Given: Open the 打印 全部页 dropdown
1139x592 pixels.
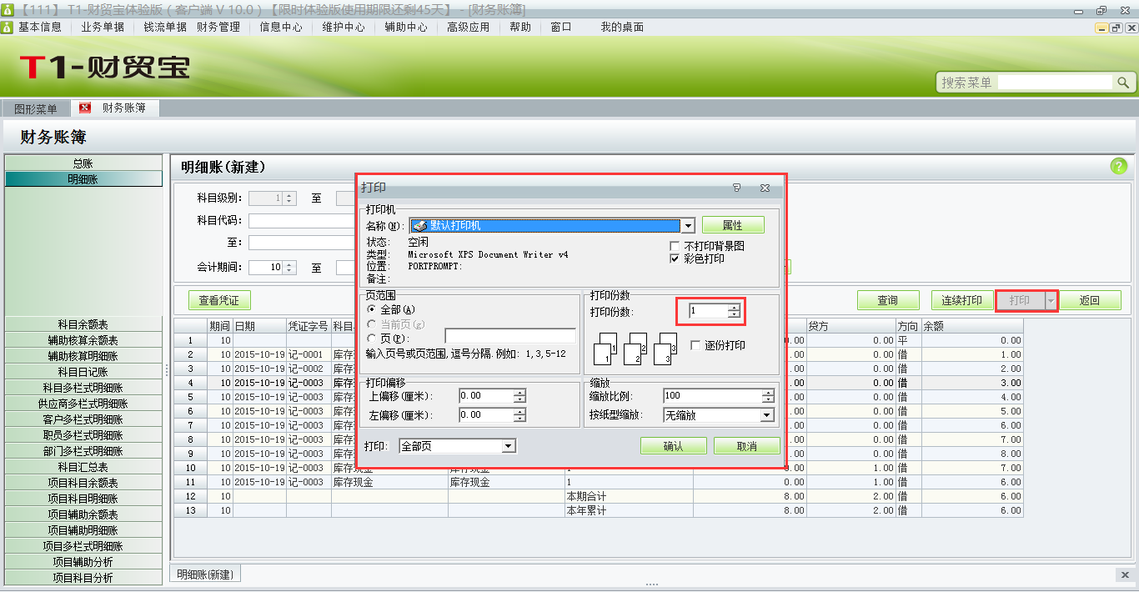Looking at the screenshot, I should click(x=509, y=446).
